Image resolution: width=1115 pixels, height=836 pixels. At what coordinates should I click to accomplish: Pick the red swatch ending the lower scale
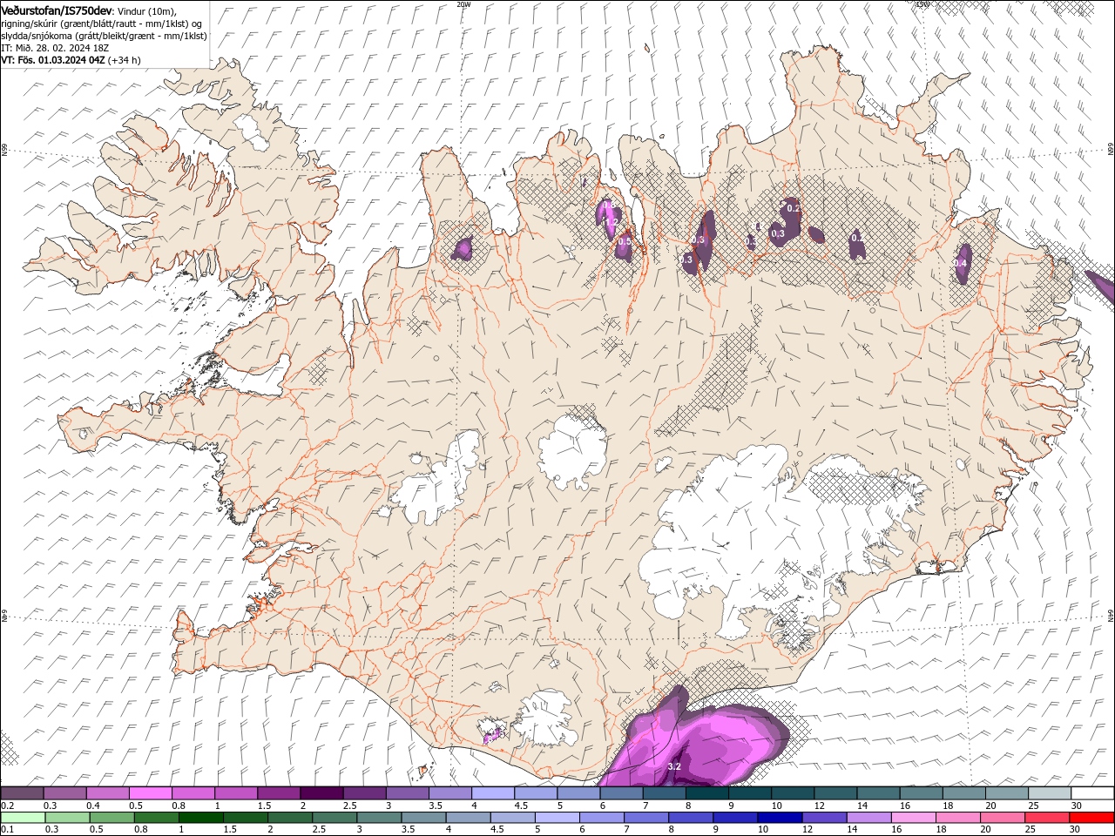[x=1092, y=818]
